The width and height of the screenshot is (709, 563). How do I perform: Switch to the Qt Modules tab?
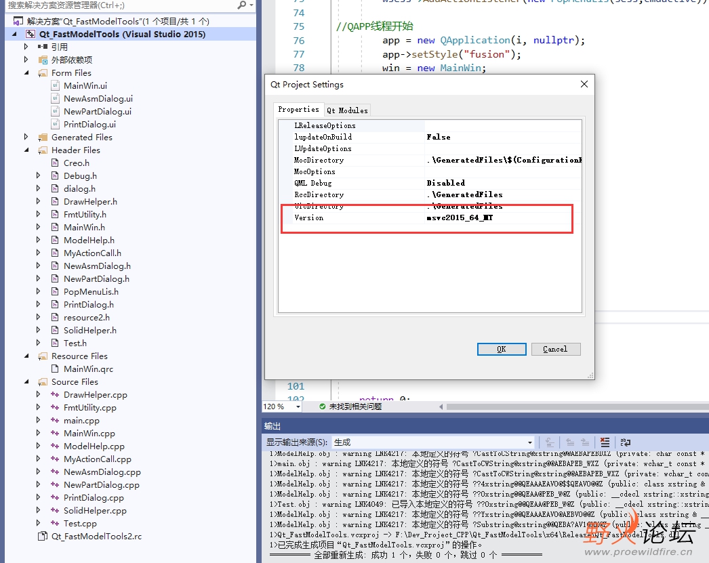[x=347, y=110]
